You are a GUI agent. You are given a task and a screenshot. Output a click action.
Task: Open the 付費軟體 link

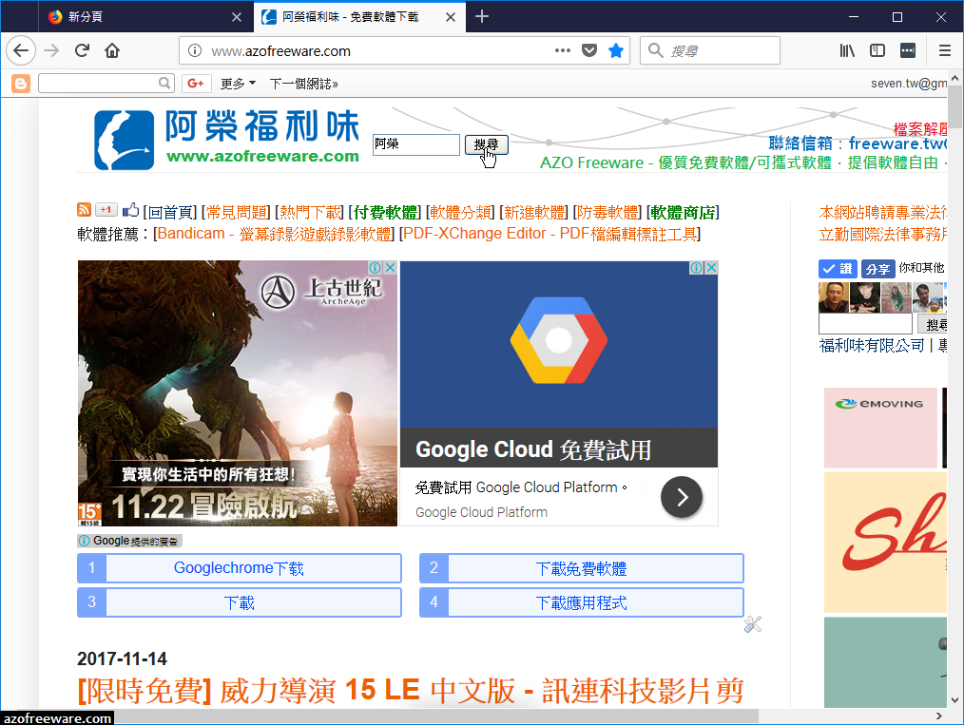[385, 213]
